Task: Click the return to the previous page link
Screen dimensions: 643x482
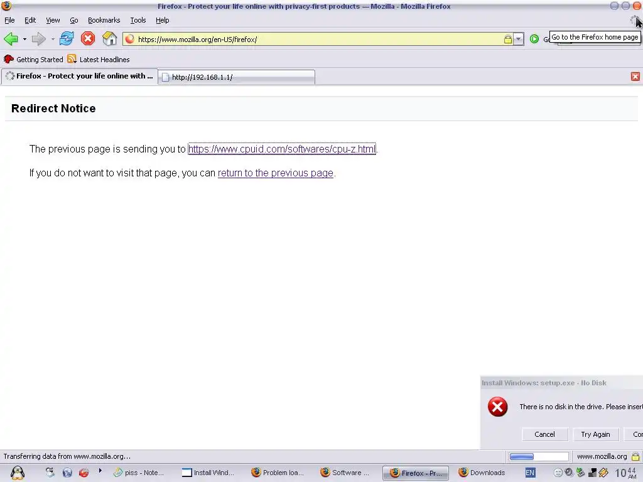Action: [x=275, y=173]
